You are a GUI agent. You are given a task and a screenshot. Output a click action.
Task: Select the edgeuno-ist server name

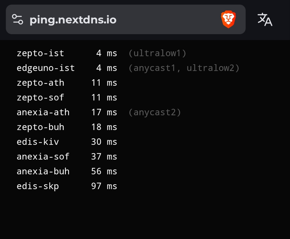(46, 68)
